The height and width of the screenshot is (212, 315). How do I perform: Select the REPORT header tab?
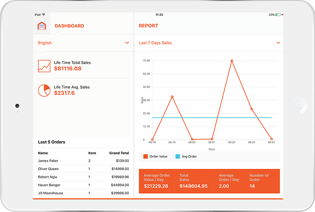148,26
